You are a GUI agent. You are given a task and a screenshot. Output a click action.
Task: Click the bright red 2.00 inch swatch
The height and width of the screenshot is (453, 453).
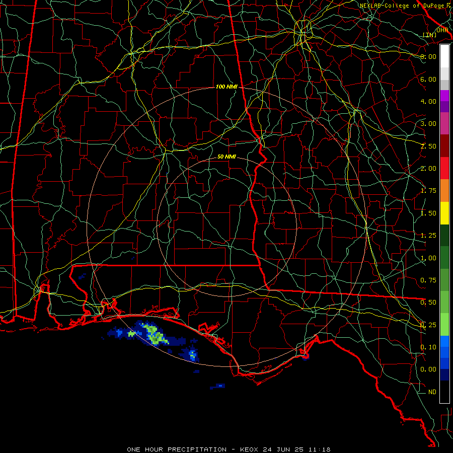click(444, 168)
